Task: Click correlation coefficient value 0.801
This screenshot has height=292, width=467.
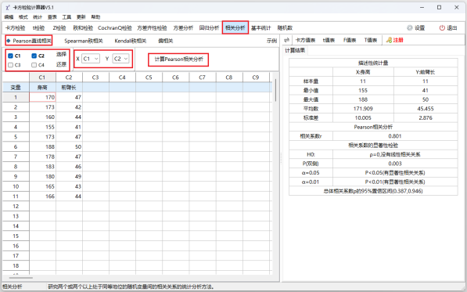Action: pos(395,136)
